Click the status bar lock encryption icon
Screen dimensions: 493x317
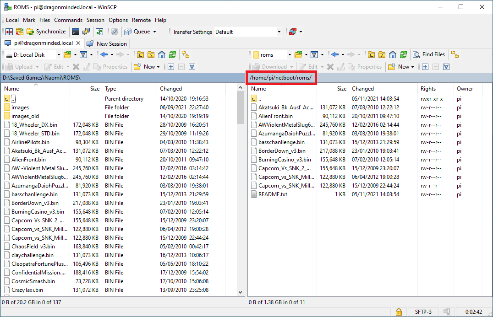click(x=399, y=312)
